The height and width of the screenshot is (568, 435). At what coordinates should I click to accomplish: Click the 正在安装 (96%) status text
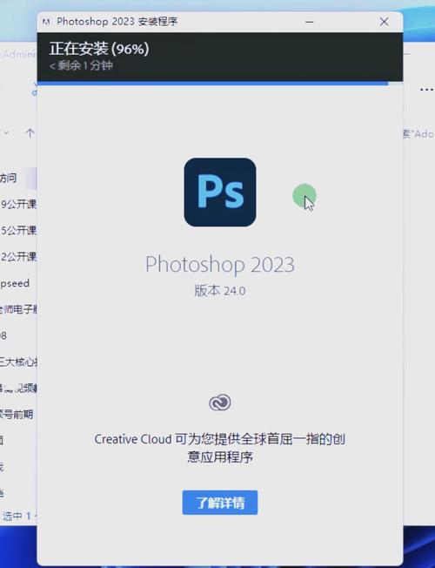[x=99, y=49]
